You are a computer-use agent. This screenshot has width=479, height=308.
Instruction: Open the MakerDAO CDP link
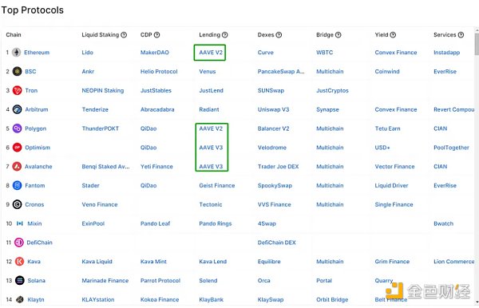[155, 53]
